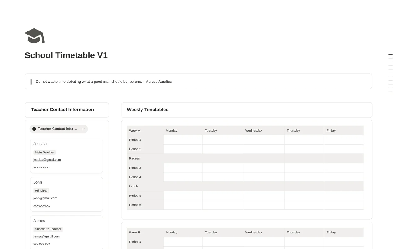Select the Weekly Timetables heading
The image size is (398, 249).
148,110
